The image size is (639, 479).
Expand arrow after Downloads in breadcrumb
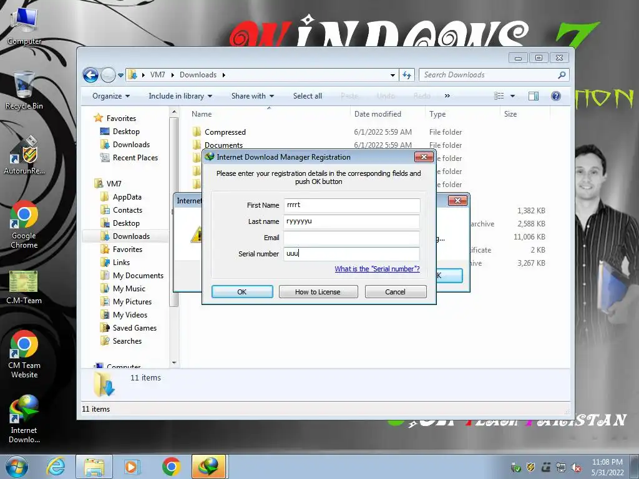pos(224,75)
